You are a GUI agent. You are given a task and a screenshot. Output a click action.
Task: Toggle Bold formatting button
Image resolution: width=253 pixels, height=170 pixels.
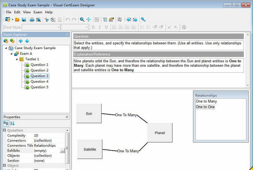(93, 27)
